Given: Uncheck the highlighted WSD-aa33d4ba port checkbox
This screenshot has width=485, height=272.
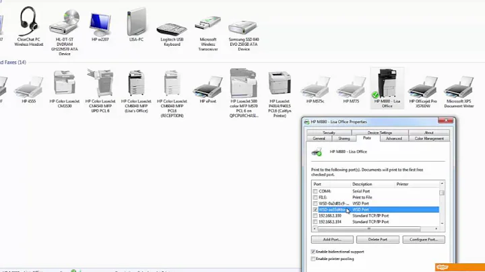Looking at the screenshot, I should [x=315, y=210].
